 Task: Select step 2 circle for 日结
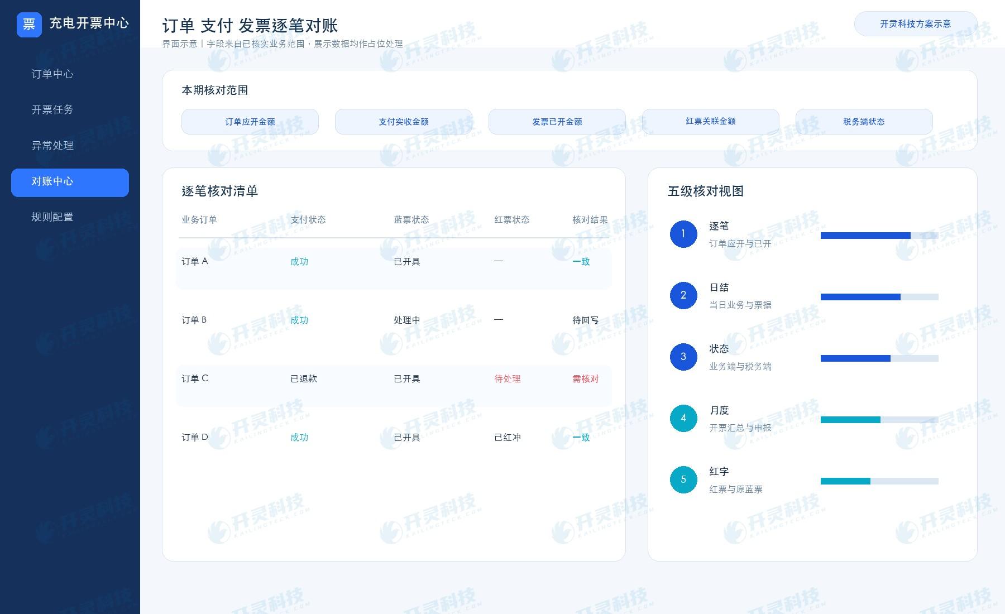pos(683,295)
